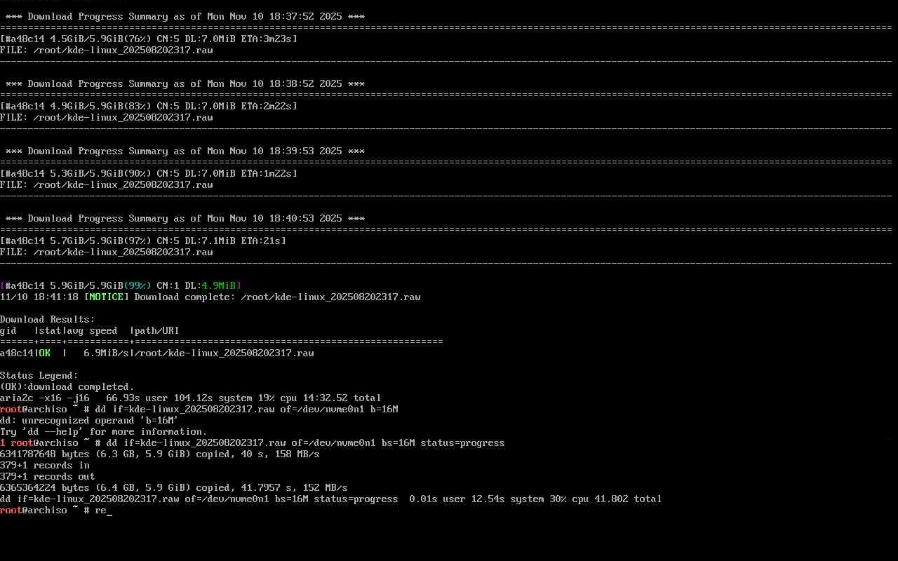Screen dimensions: 898x561
Task: Click the red exit code 1 in prompt
Action: pos(3,442)
